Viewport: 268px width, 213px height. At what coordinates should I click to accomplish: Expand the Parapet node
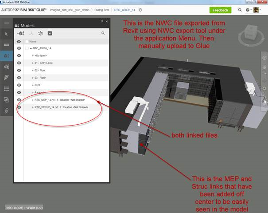coord(33,92)
